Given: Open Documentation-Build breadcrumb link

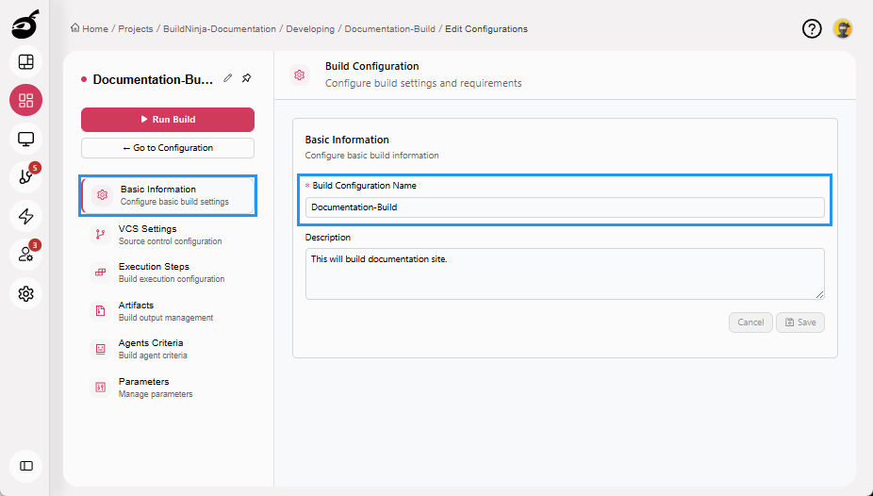Looking at the screenshot, I should pos(389,28).
